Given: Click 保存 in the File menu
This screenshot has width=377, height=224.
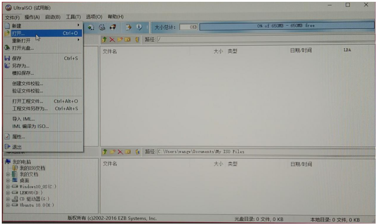Looking at the screenshot, I should pos(43,58).
